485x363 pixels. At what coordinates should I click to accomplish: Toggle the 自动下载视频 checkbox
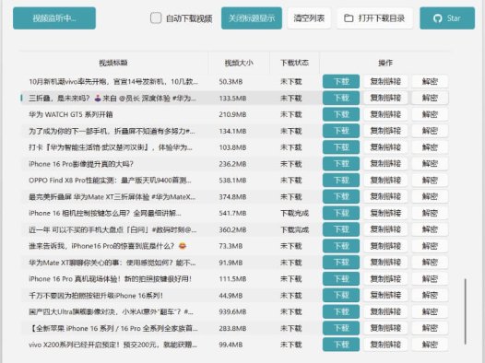coord(156,18)
